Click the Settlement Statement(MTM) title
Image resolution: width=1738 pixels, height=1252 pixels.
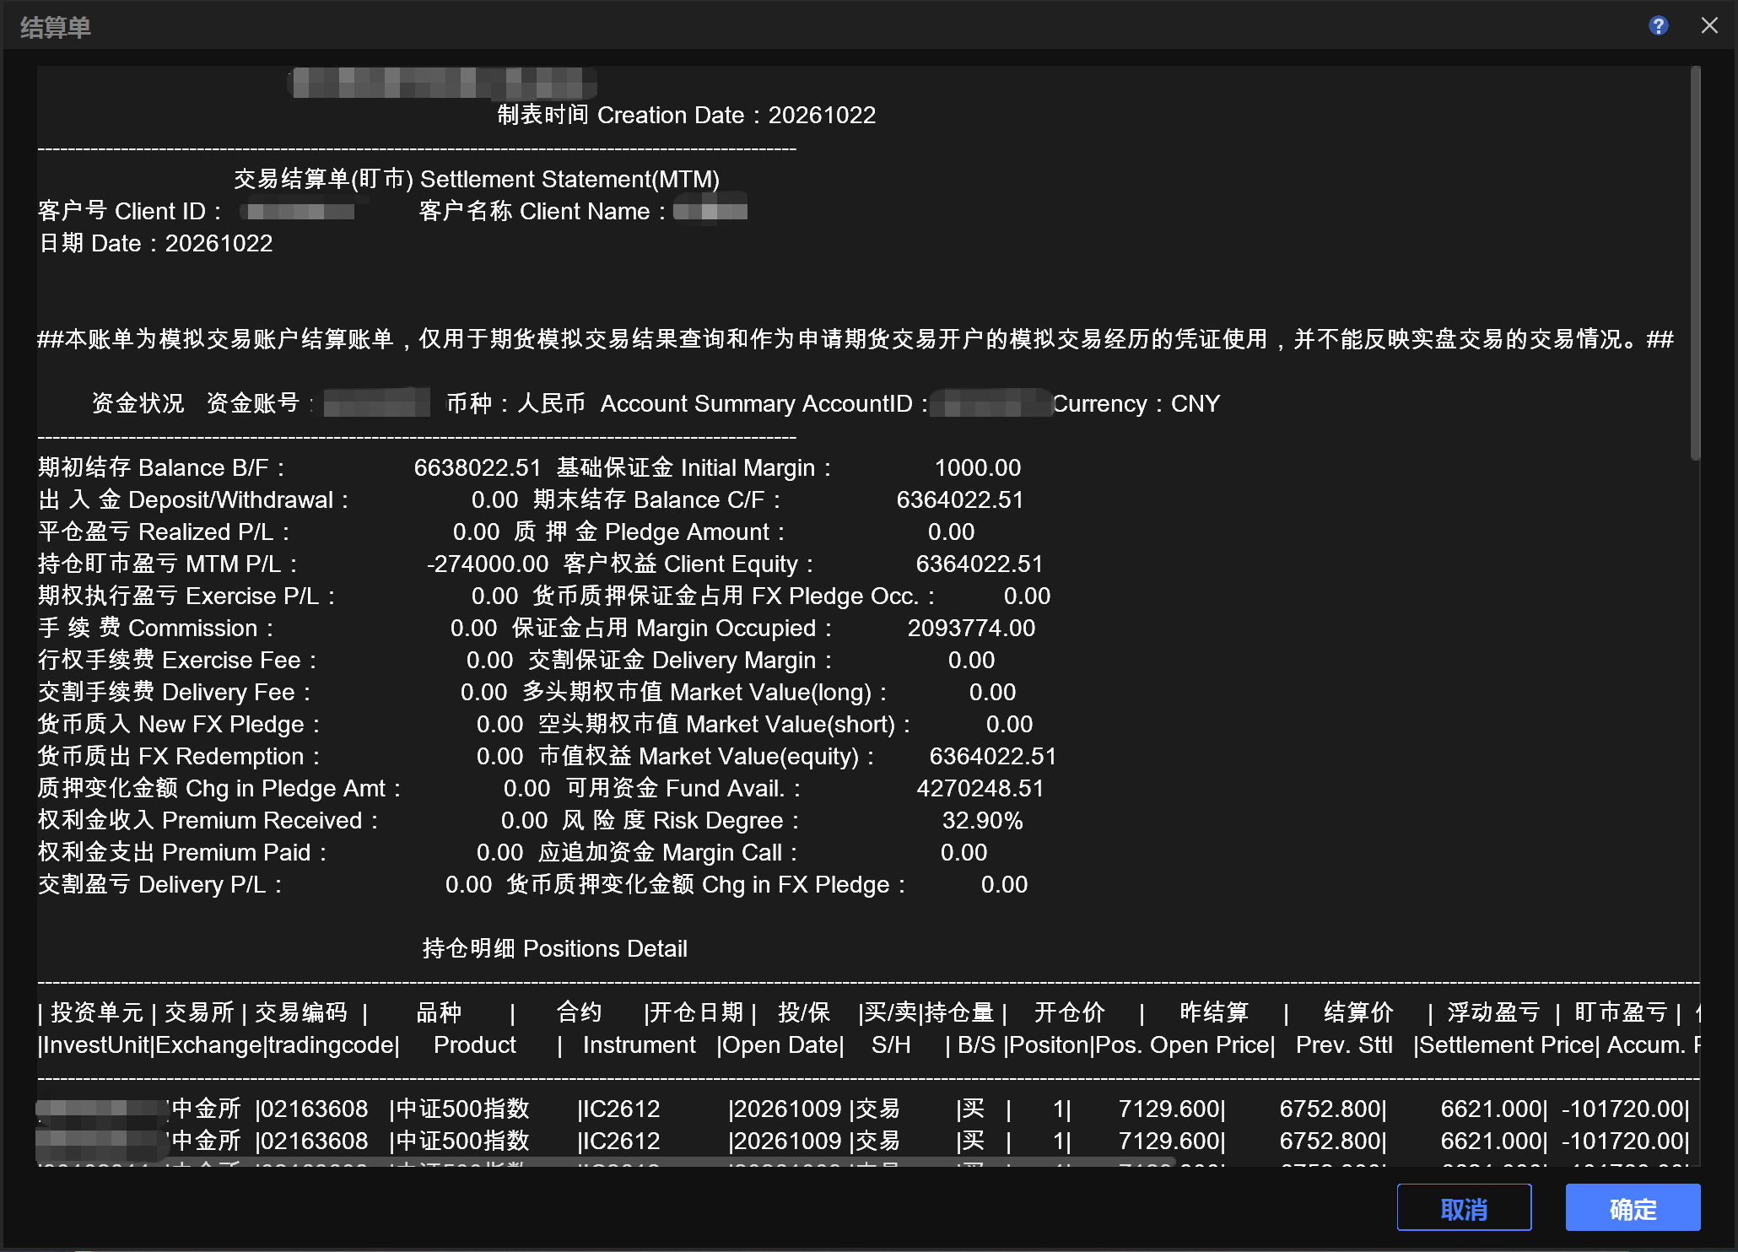(x=476, y=179)
